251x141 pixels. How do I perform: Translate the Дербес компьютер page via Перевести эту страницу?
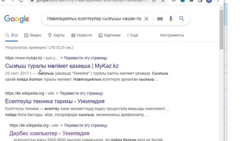coord(85,125)
